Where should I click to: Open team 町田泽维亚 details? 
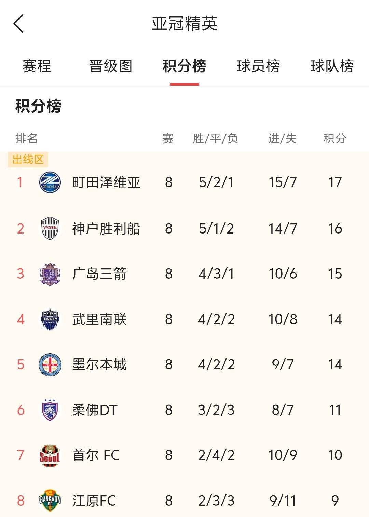pos(106,182)
